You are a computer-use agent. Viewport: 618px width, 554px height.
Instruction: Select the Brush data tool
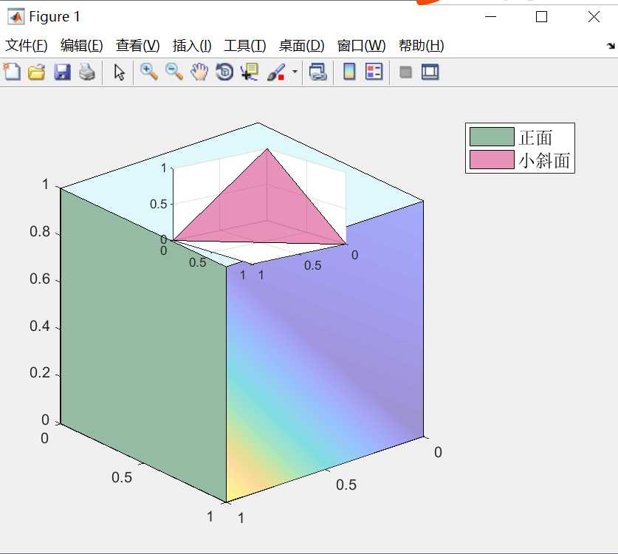(x=276, y=72)
